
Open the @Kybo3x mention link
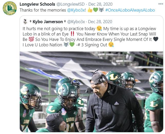(x=76, y=10)
